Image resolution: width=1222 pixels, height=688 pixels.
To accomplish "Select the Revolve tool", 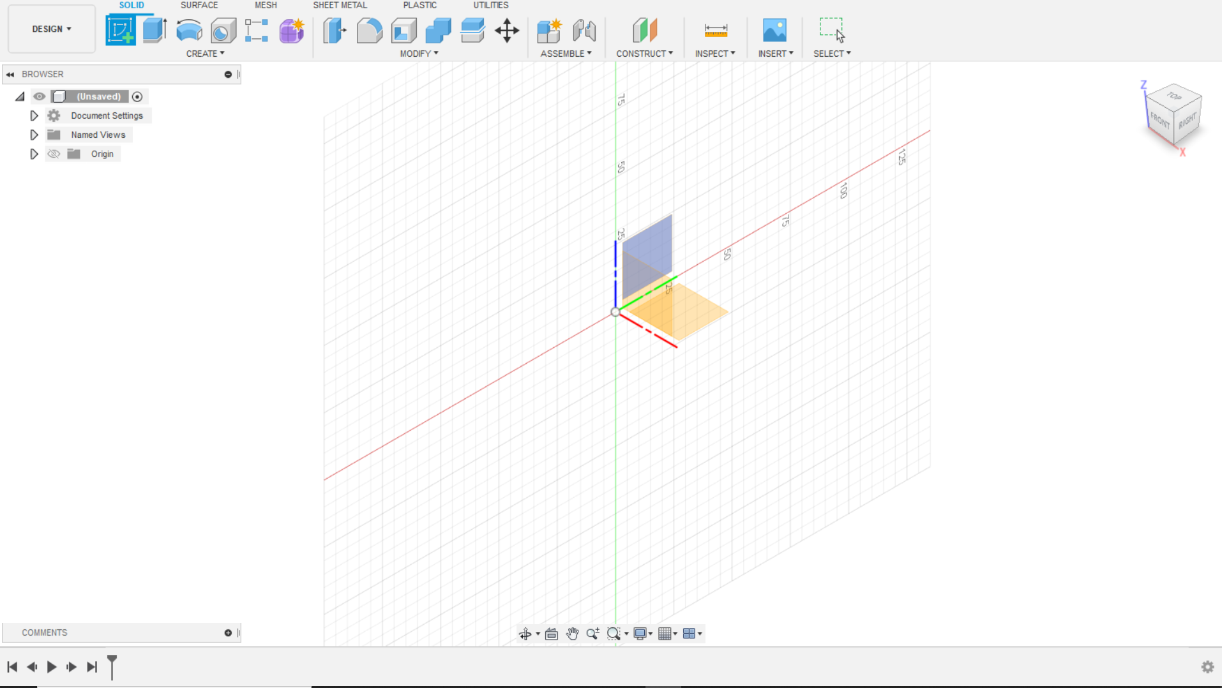I will point(189,30).
